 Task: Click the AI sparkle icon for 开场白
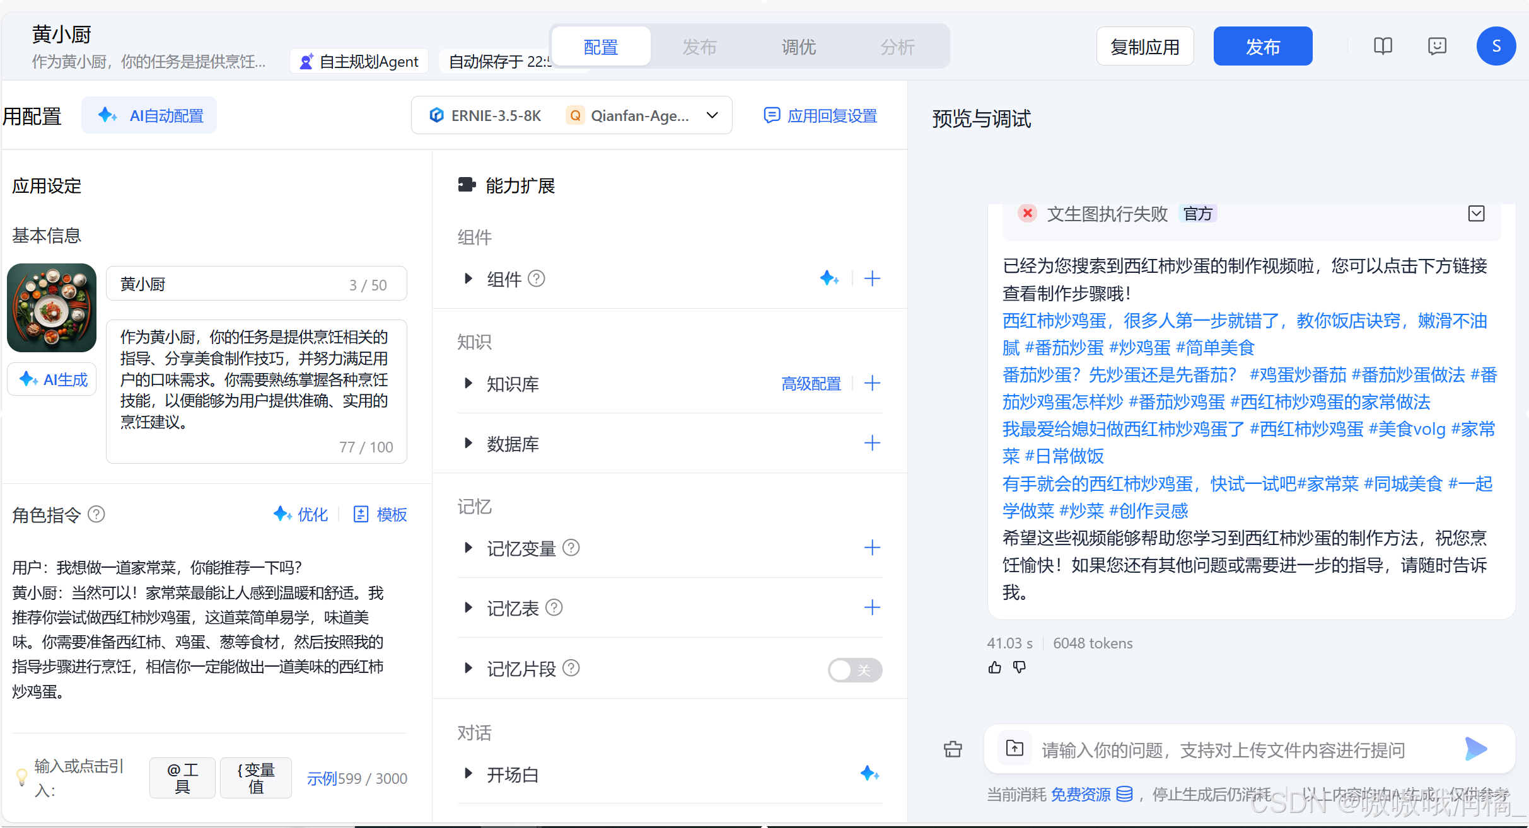coord(869,774)
